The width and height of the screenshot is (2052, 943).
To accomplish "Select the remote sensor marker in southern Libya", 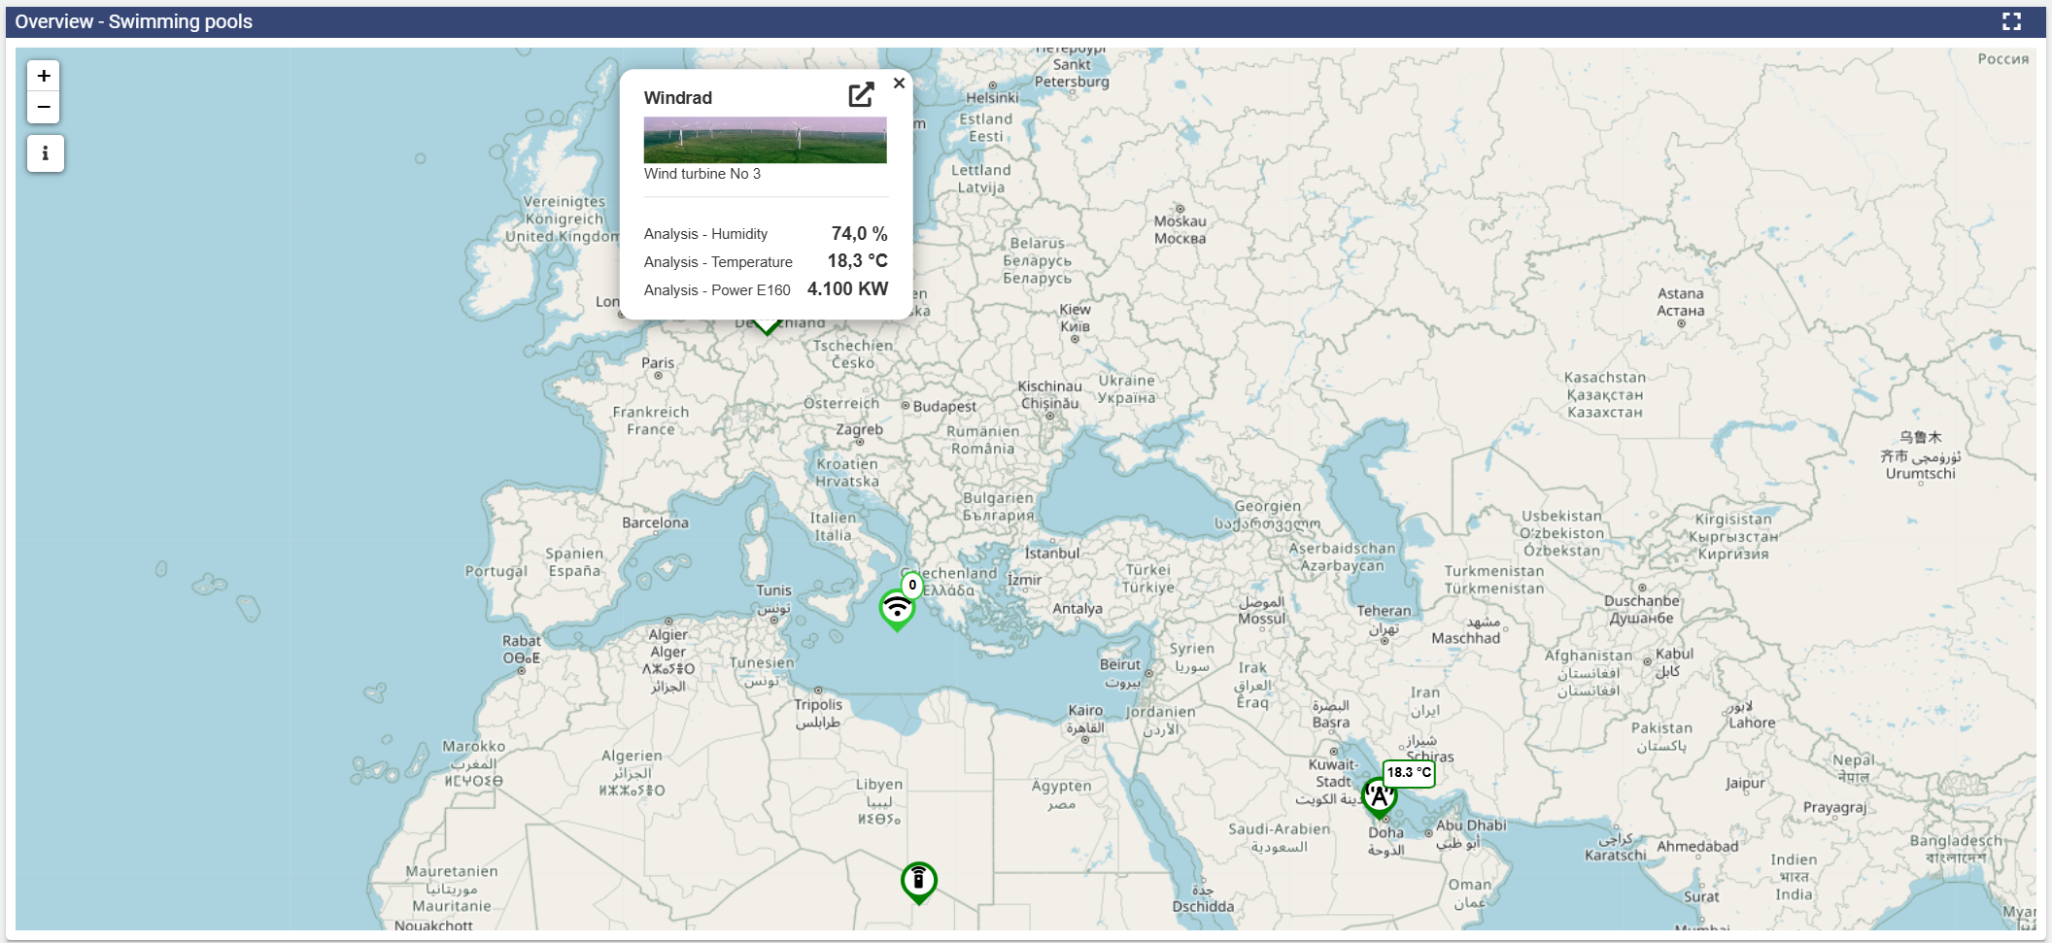I will click(918, 880).
